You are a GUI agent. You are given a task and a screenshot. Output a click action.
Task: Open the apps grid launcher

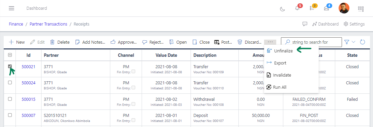pos(361,9)
